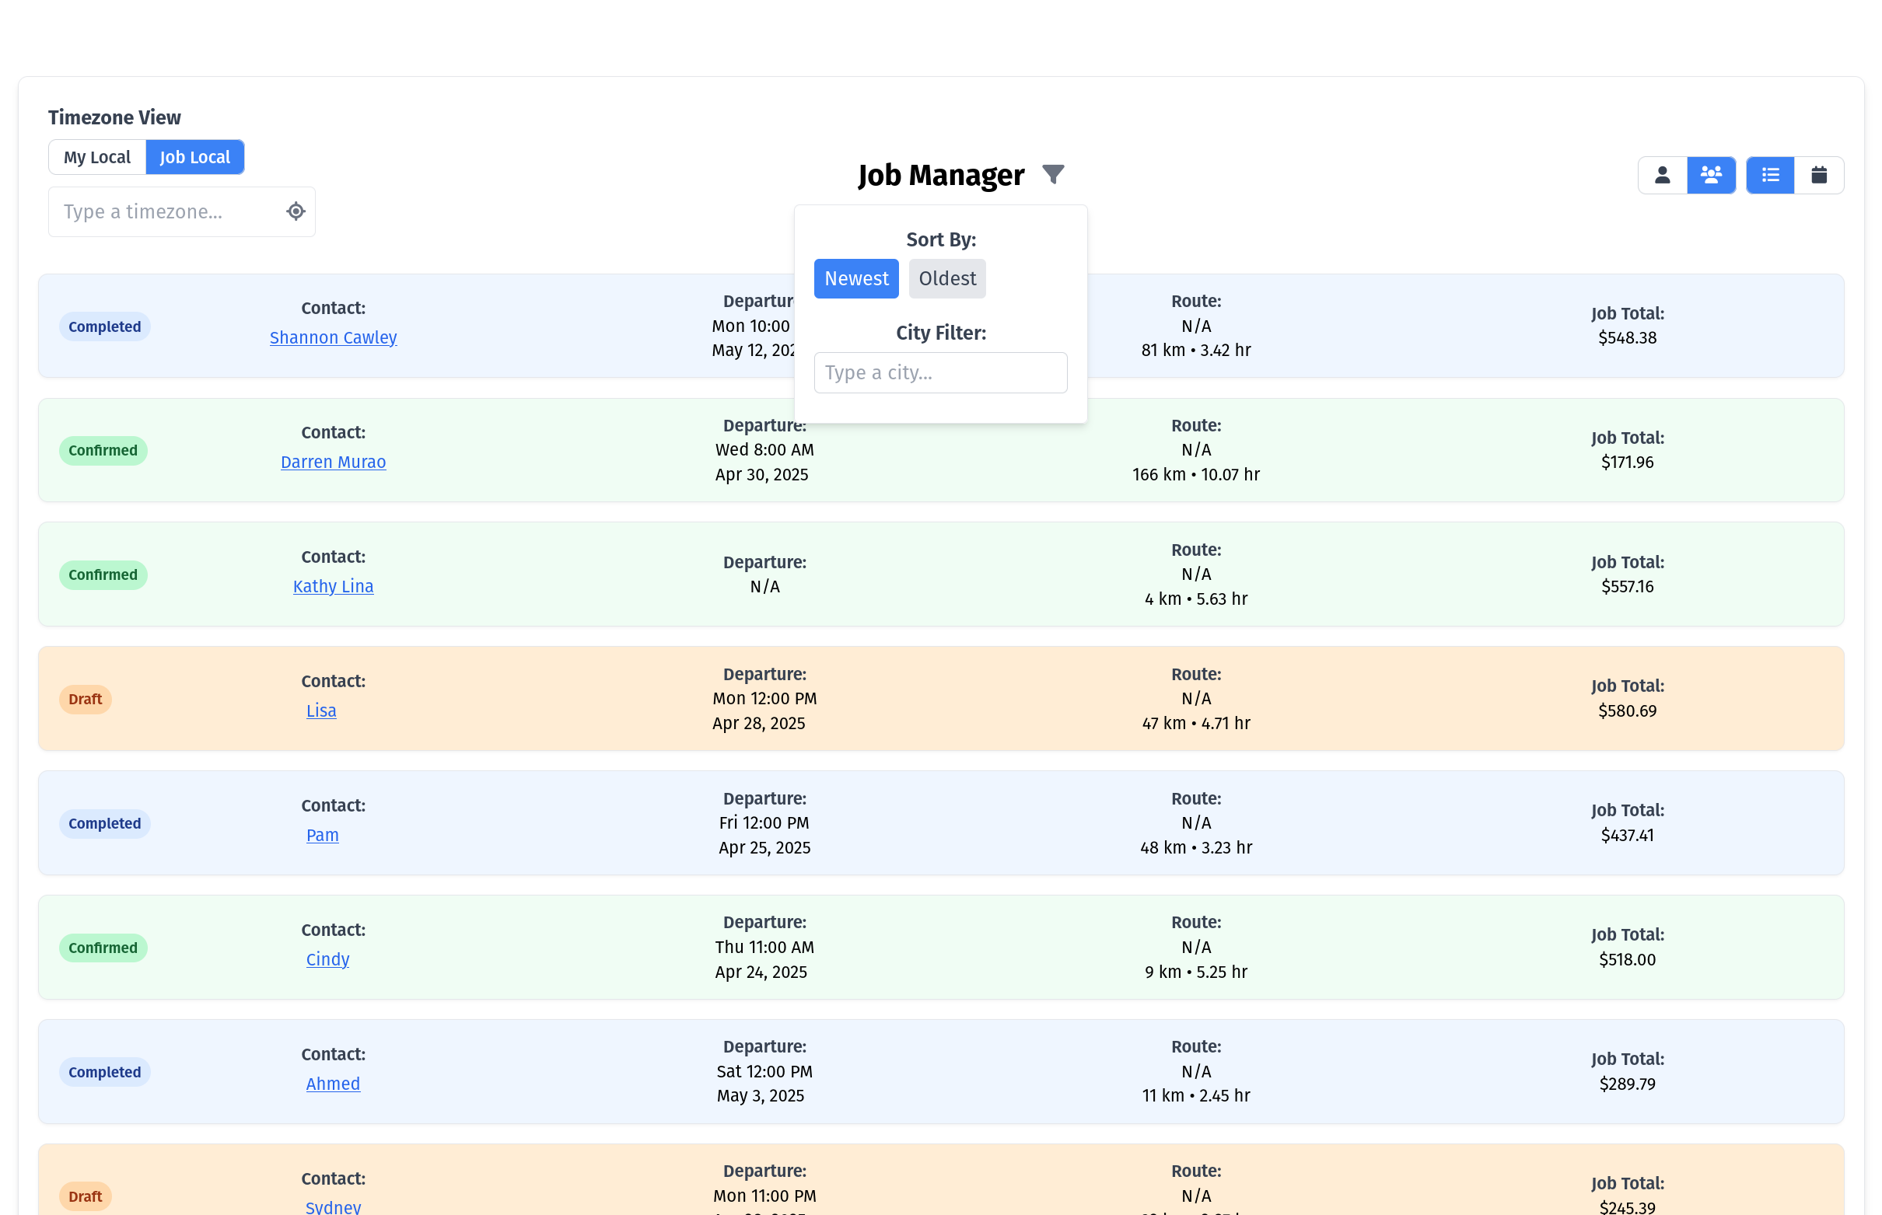
Task: Open Pam's contact link
Action: (322, 835)
